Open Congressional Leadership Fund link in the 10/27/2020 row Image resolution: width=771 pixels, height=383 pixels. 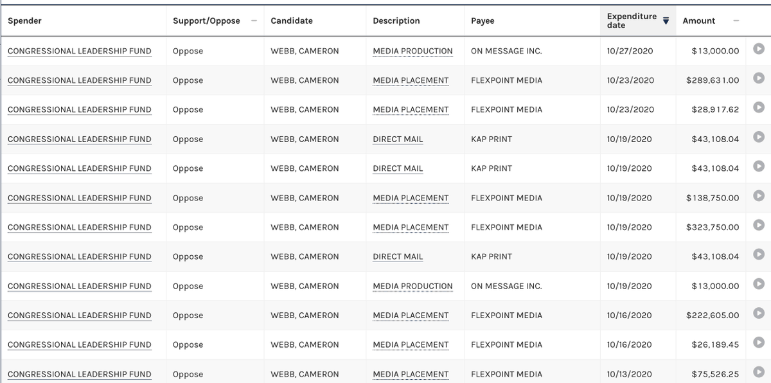[80, 51]
